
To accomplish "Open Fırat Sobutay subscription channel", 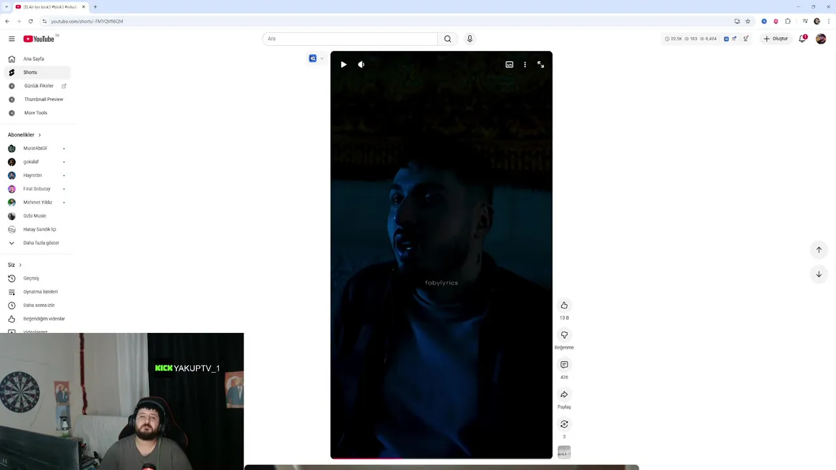I will (x=37, y=189).
